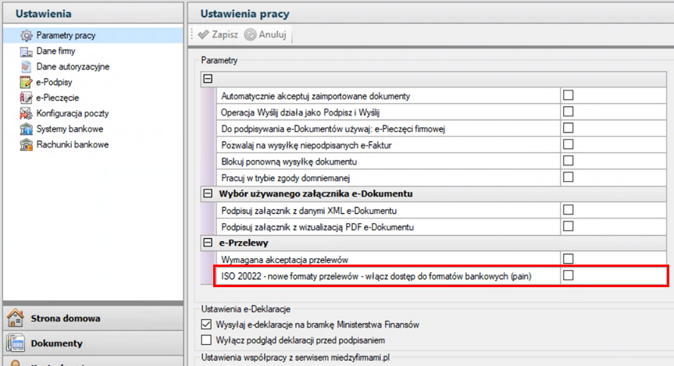The image size is (674, 366).
Task: Open Rachunki bankowe icon
Action: [x=26, y=144]
